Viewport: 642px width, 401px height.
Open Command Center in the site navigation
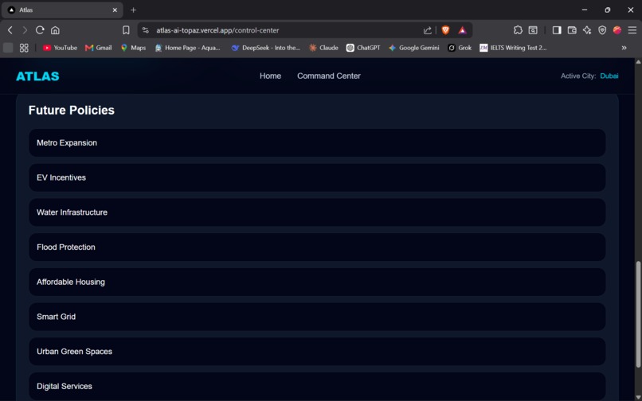pyautogui.click(x=329, y=76)
